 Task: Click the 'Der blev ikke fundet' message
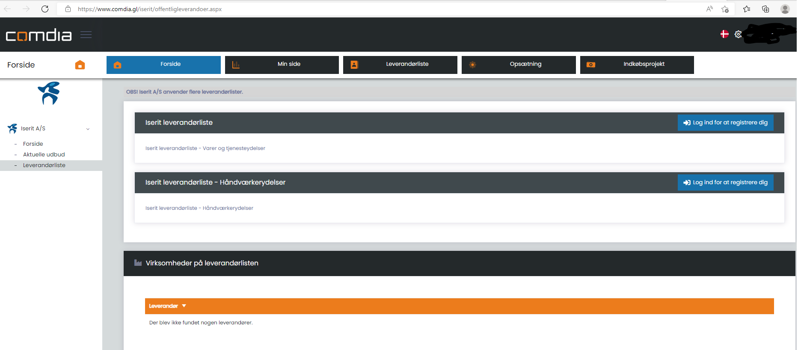pyautogui.click(x=201, y=323)
